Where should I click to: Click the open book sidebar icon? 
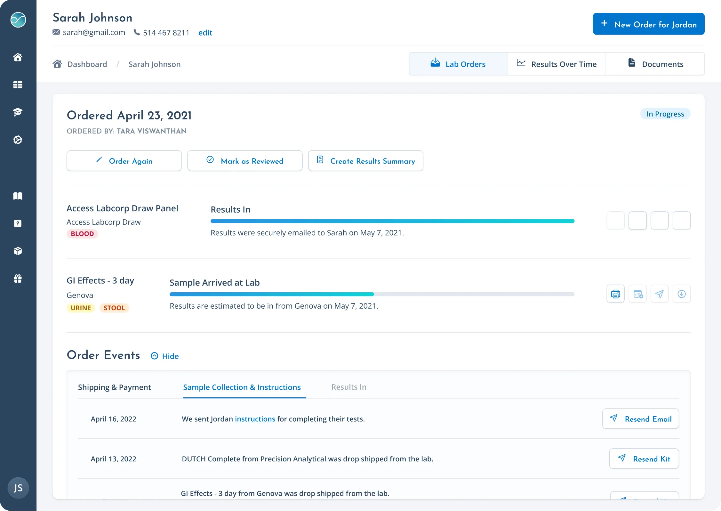coord(18,196)
